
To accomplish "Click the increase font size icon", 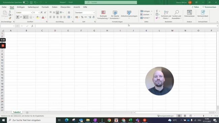I will click(42, 12).
